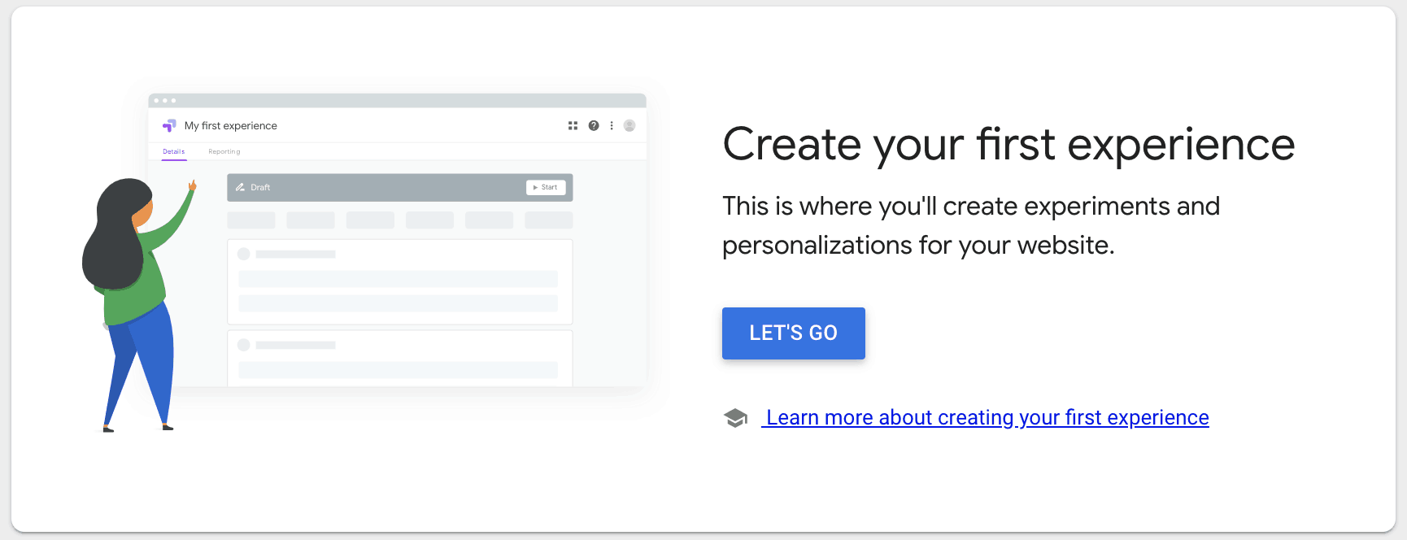Select the Details tab
The width and height of the screenshot is (1407, 540).
tap(174, 152)
